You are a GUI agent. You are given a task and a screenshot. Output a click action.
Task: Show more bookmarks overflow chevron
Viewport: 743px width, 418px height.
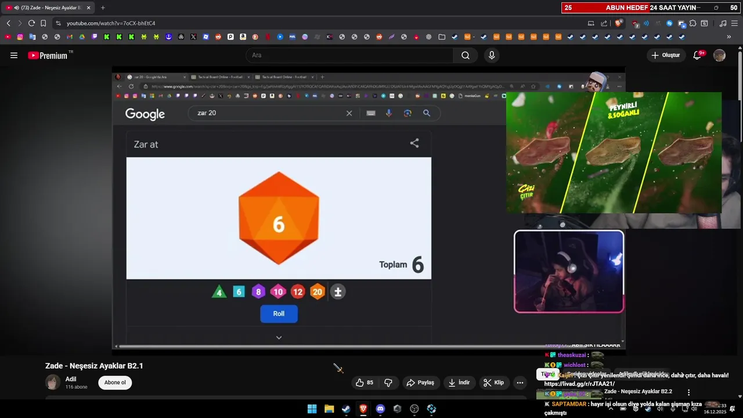pyautogui.click(x=728, y=37)
